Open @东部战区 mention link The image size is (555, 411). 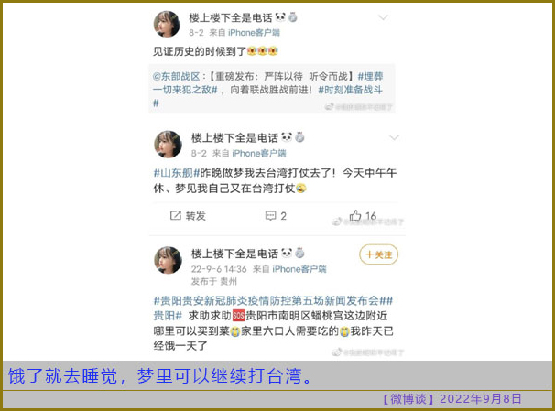176,76
